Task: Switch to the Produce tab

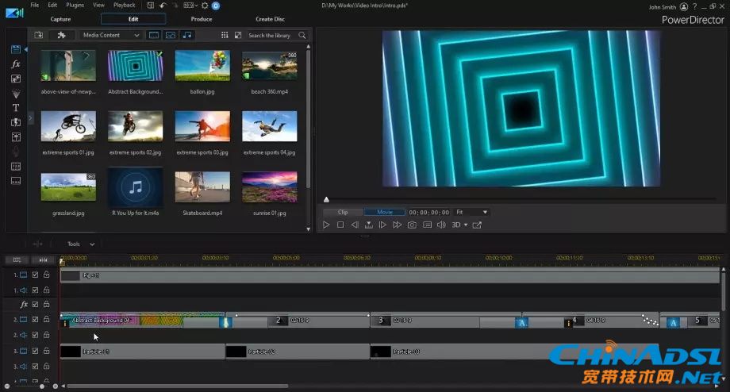Action: point(202,19)
